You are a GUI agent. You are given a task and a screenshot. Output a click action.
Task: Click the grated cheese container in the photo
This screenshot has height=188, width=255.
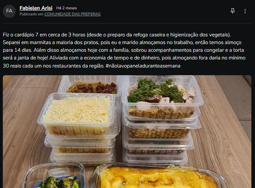(77, 114)
